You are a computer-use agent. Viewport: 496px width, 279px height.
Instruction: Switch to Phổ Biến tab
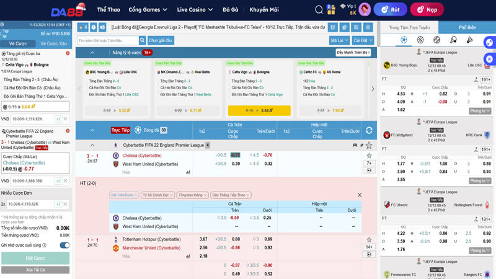pyautogui.click(x=467, y=27)
